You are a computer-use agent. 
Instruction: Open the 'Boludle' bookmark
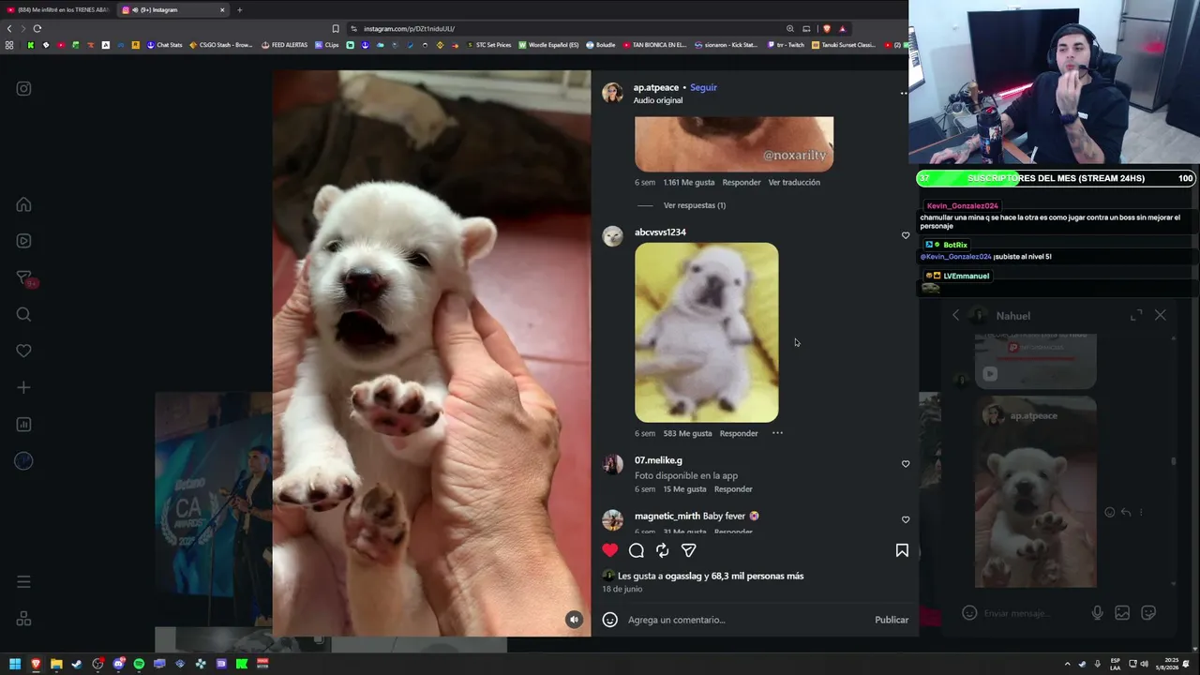(x=601, y=45)
